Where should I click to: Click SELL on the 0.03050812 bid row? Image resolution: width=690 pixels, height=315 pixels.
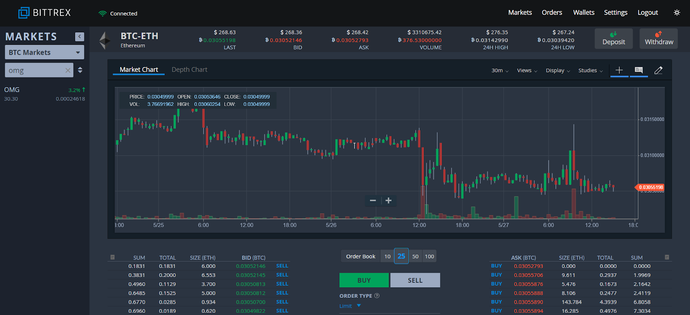point(282,293)
